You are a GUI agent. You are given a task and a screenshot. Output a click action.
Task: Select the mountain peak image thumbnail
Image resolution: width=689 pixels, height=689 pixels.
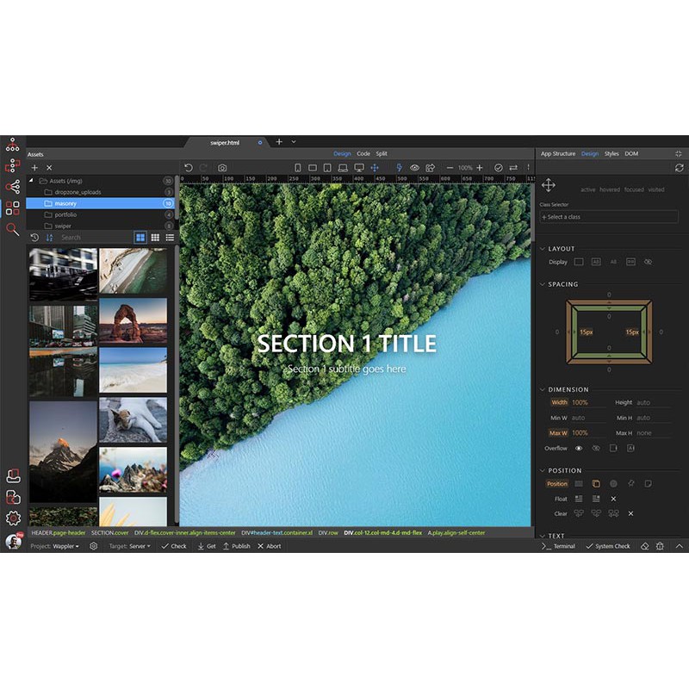[x=63, y=451]
